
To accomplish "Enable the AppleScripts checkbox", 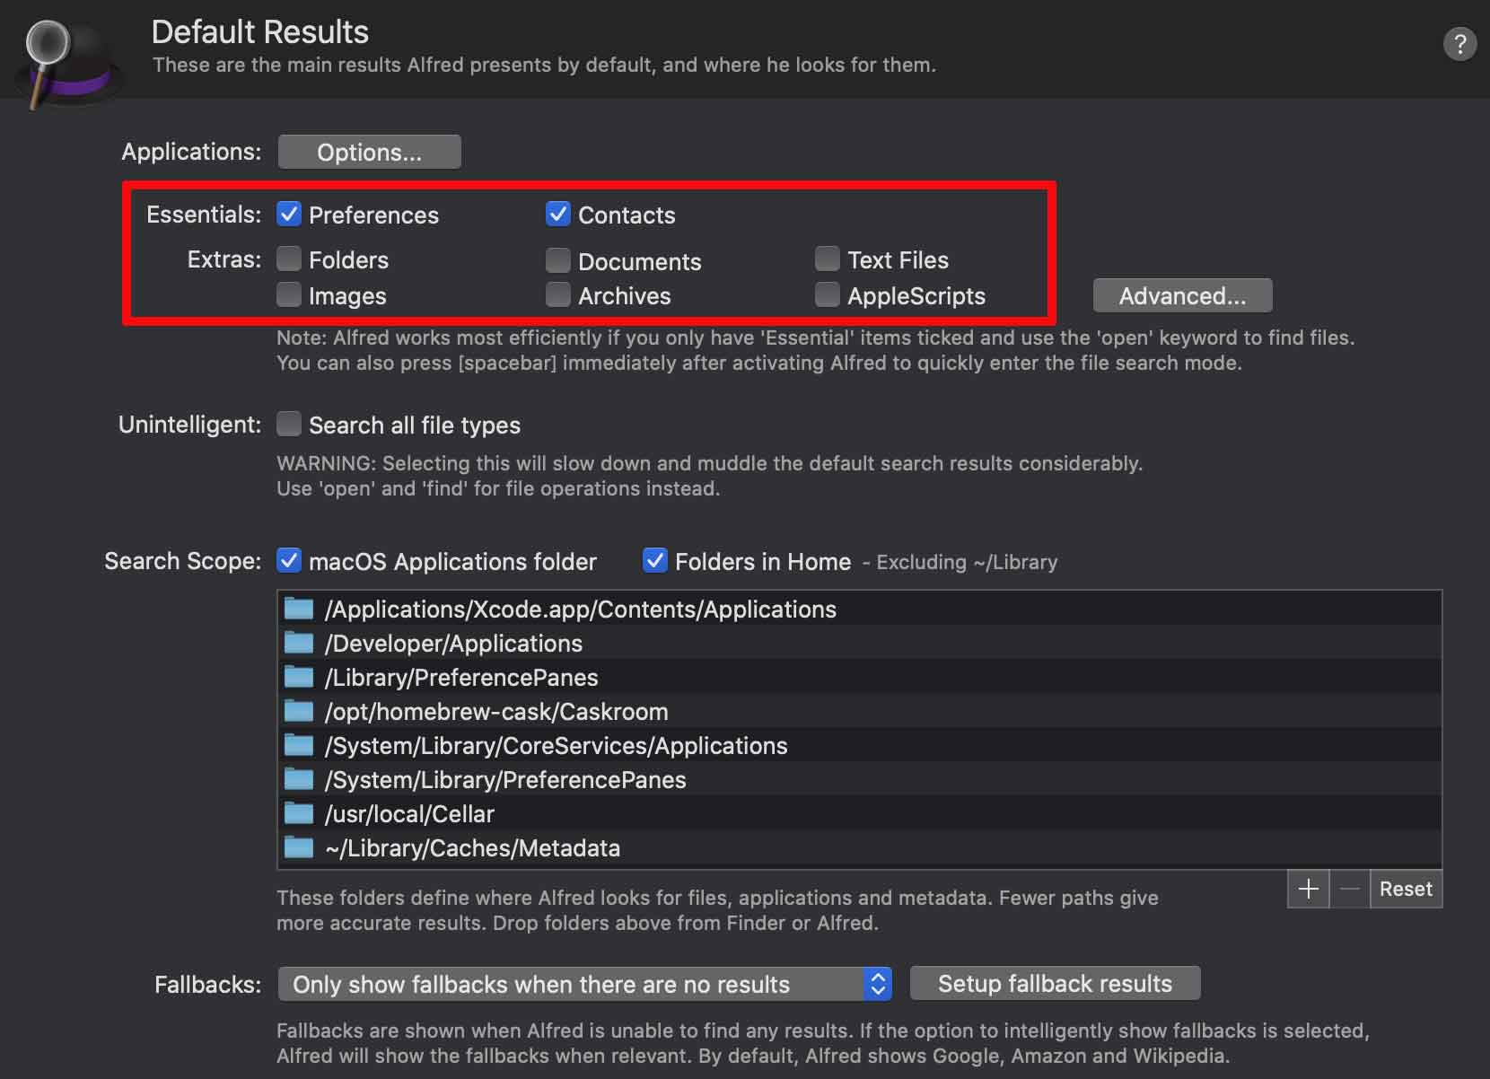I will point(828,294).
